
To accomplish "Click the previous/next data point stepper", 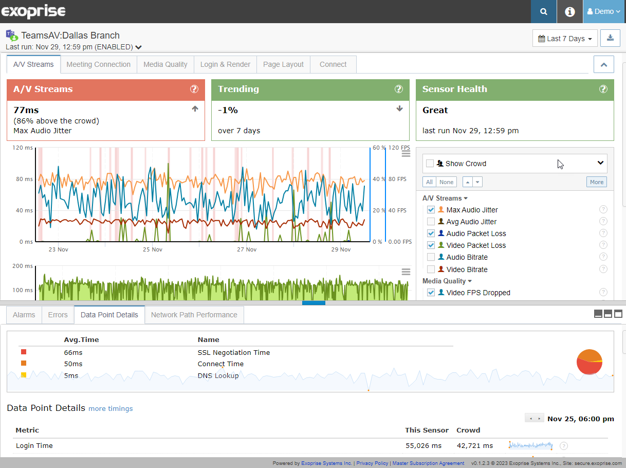I will [x=535, y=418].
